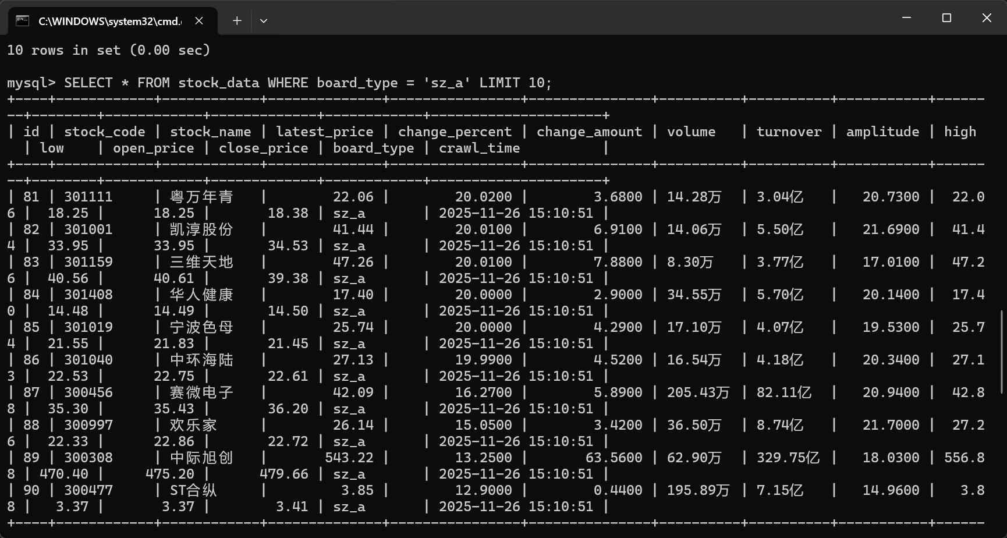The width and height of the screenshot is (1007, 538).
Task: Click stock name 宁波色母
Action: 201,328
